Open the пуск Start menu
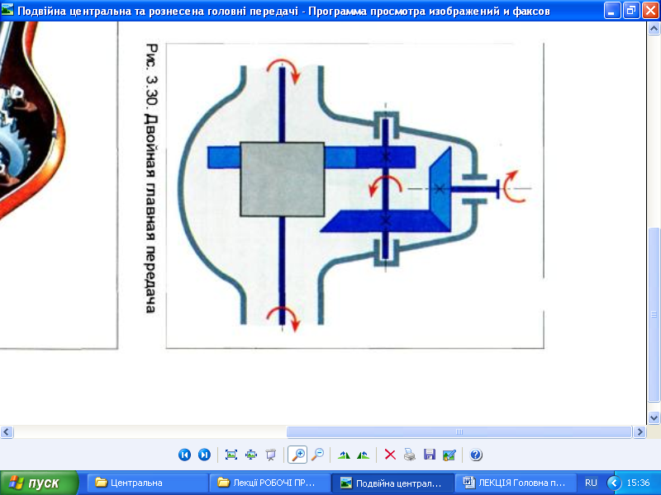This screenshot has height=495, width=661. point(39,483)
